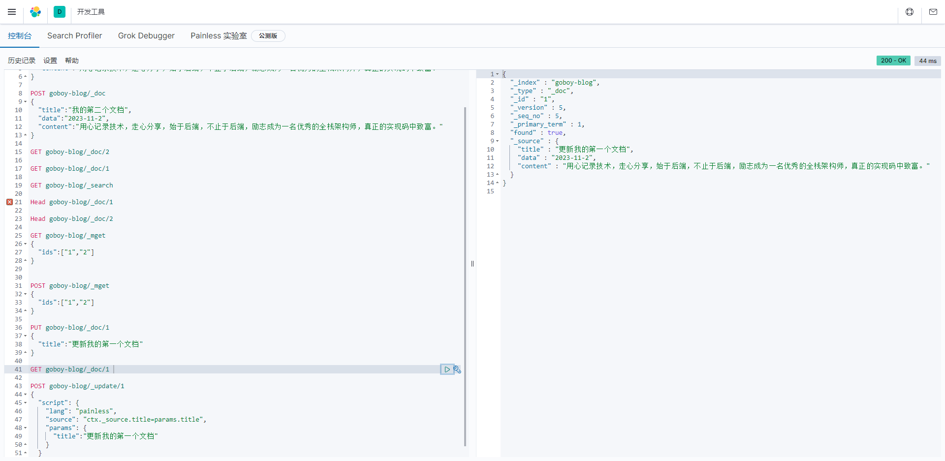Toggle the fold arrow at editor line 13
This screenshot has width=945, height=461.
[x=26, y=135]
